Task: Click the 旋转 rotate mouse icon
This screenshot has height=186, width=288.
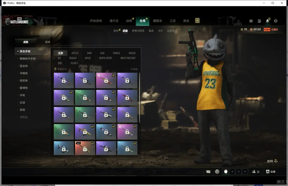Action: [x=276, y=161]
